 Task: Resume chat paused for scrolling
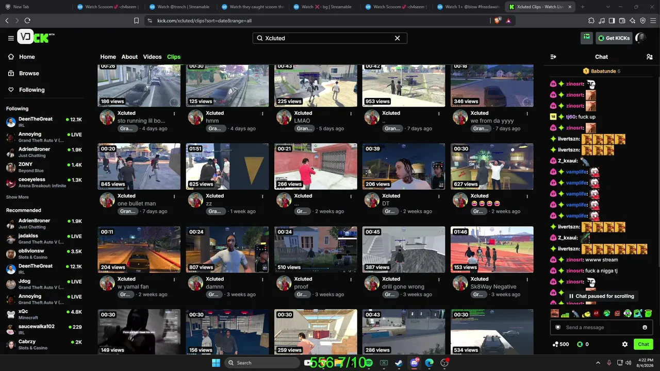[601, 296]
